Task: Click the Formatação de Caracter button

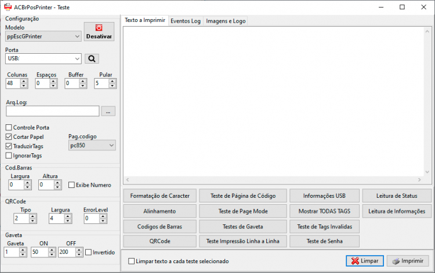Action: click(x=160, y=196)
